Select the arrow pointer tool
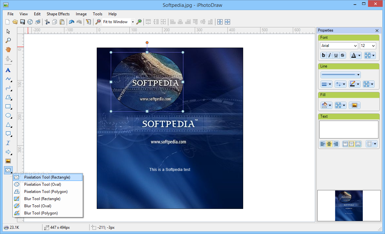385x234 pixels. (x=8, y=31)
